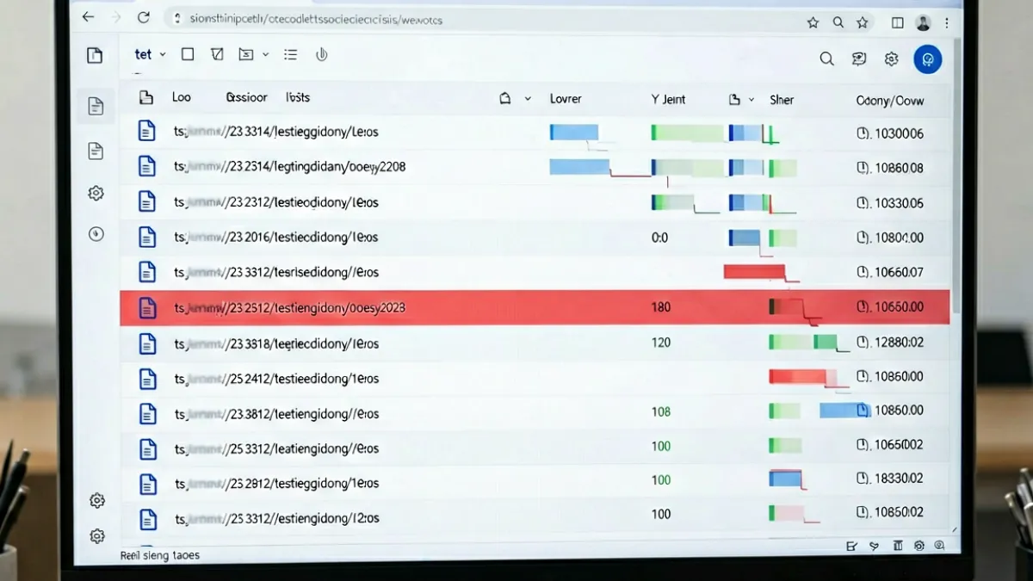Click the empty checkbox square in the toolbar
Image resolution: width=1033 pixels, height=581 pixels.
(188, 54)
